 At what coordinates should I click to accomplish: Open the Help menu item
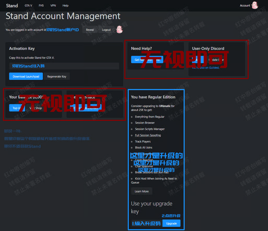tap(65, 6)
